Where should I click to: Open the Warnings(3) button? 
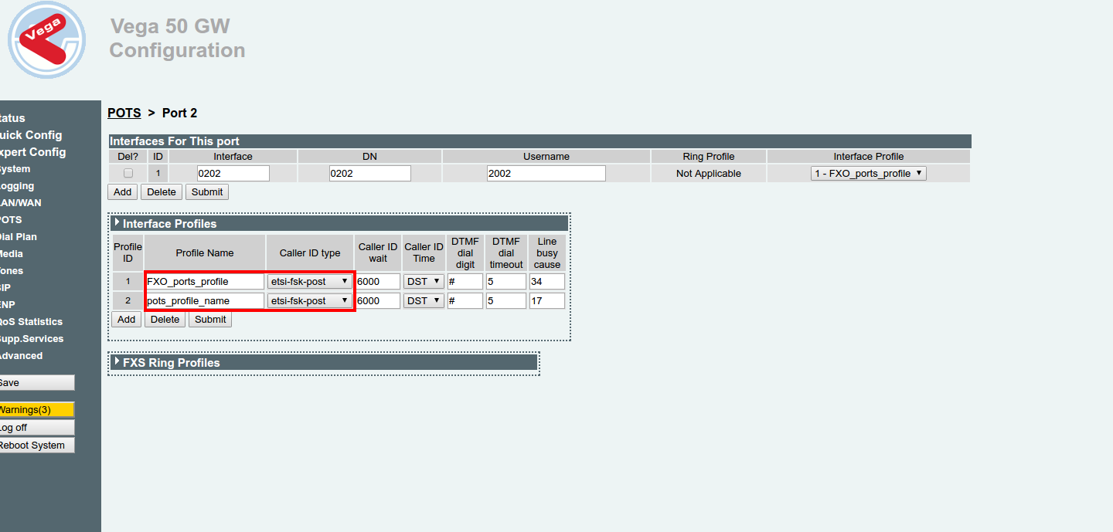[37, 410]
